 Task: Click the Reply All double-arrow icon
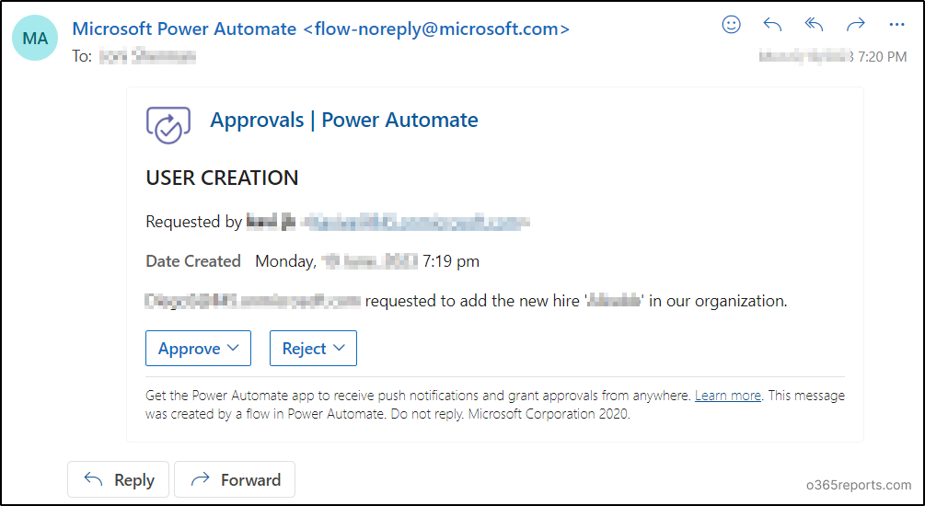pos(814,25)
